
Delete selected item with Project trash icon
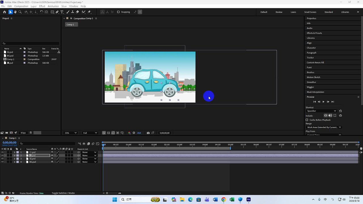click(x=31, y=133)
